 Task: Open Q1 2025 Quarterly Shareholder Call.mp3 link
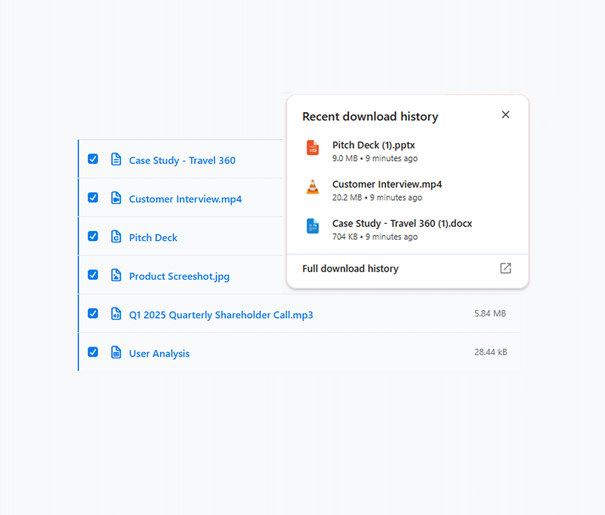pyautogui.click(x=221, y=315)
